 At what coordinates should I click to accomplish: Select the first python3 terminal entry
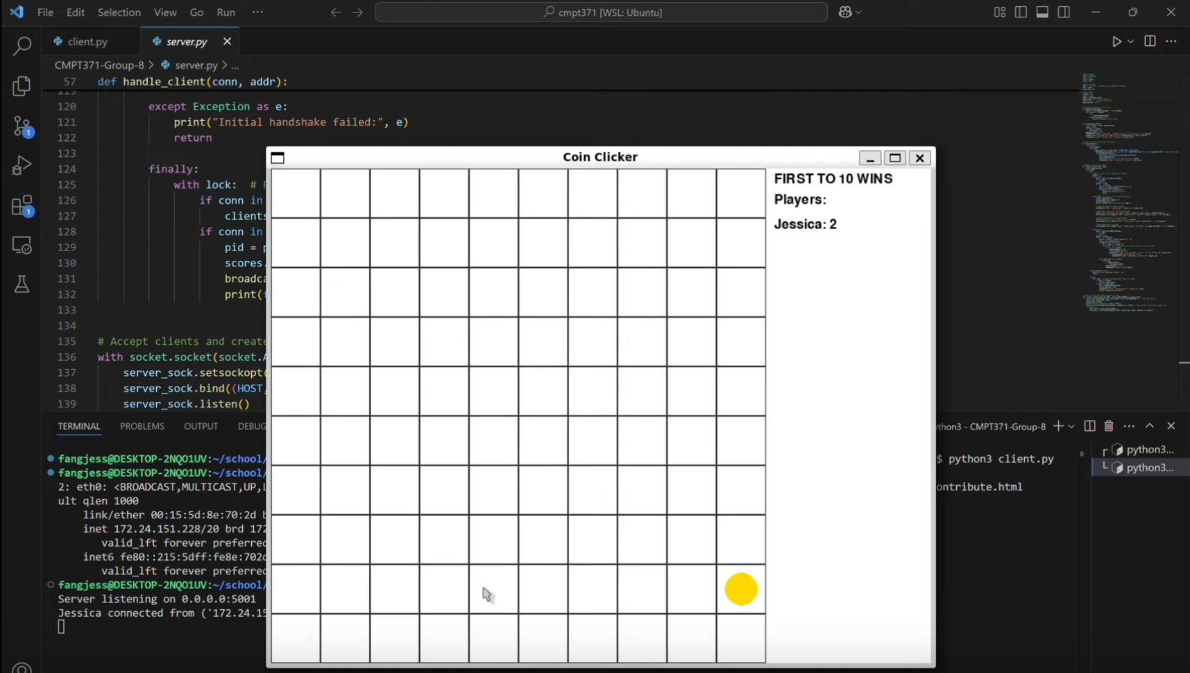pyautogui.click(x=1141, y=450)
